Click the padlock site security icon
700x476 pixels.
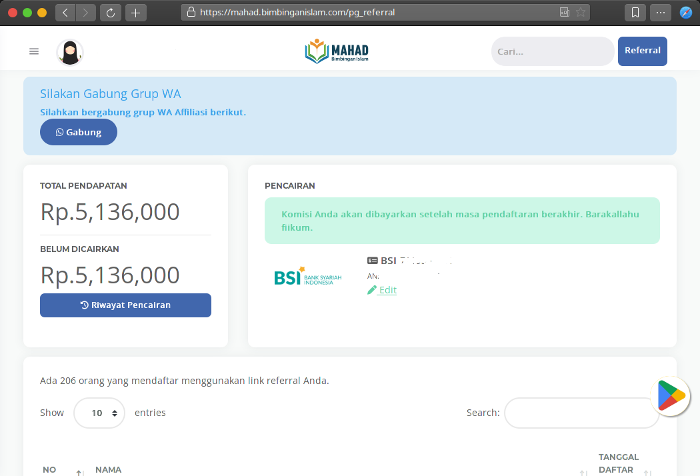pos(191,12)
